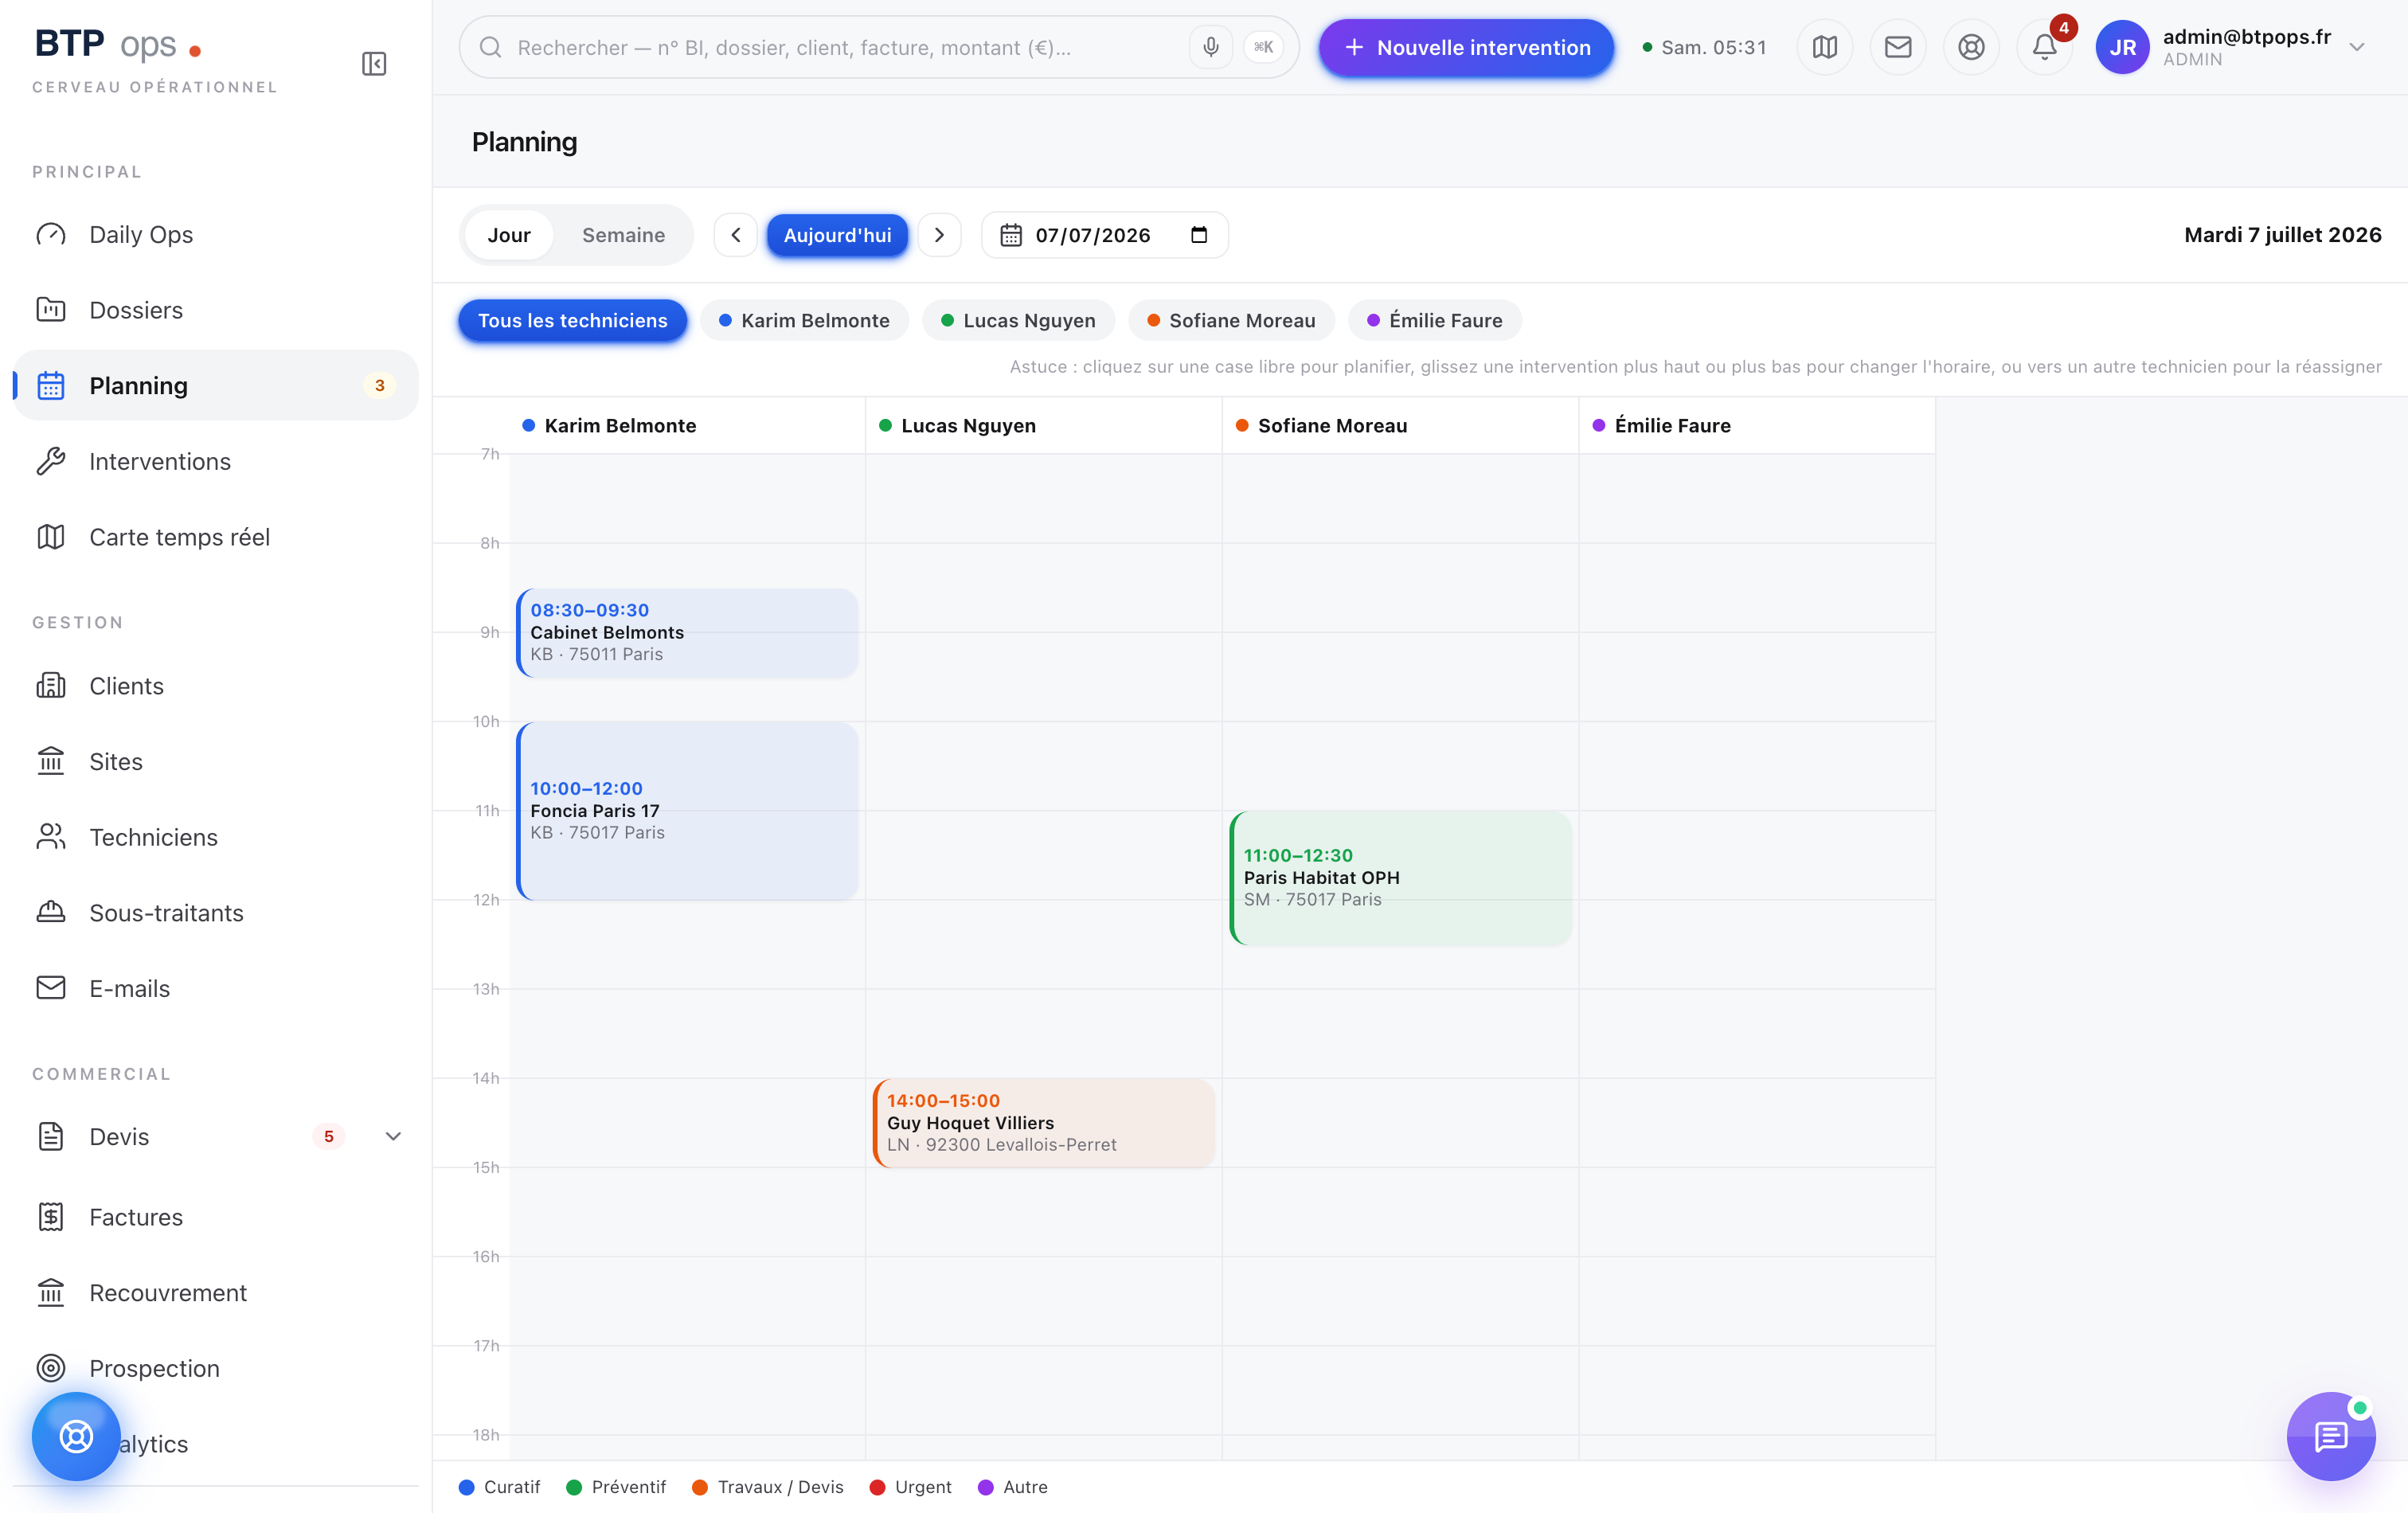Open the lifebuoy help icon in top bar
2408x1513 pixels.
tap(1970, 47)
